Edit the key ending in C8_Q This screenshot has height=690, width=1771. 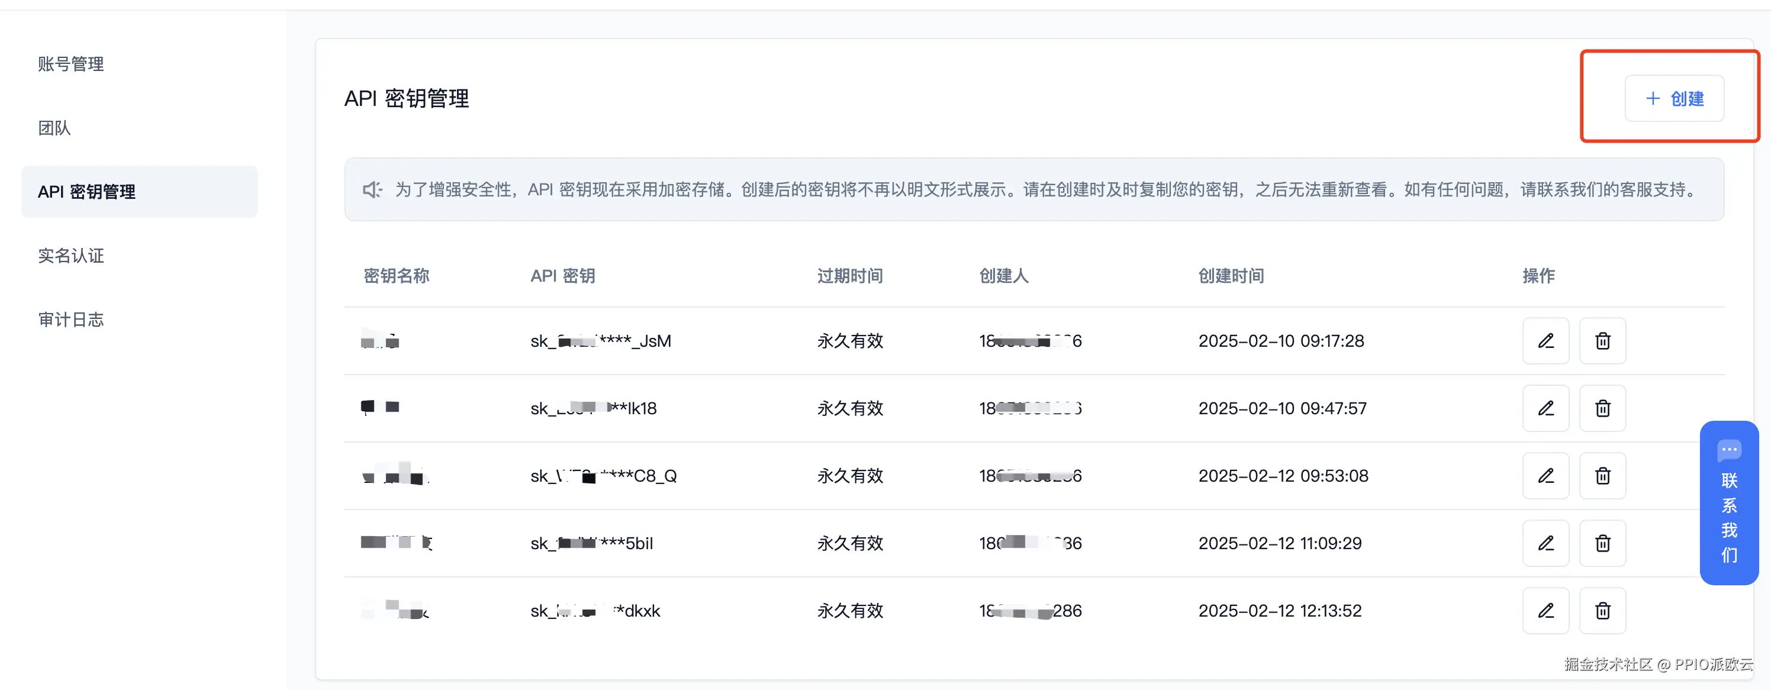point(1545,476)
